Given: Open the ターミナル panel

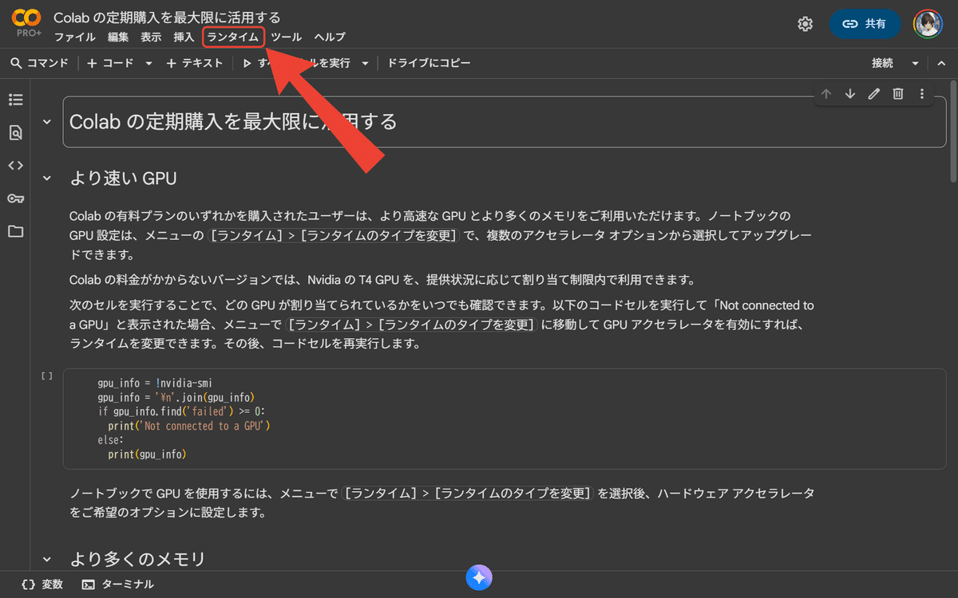Looking at the screenshot, I should click(117, 584).
